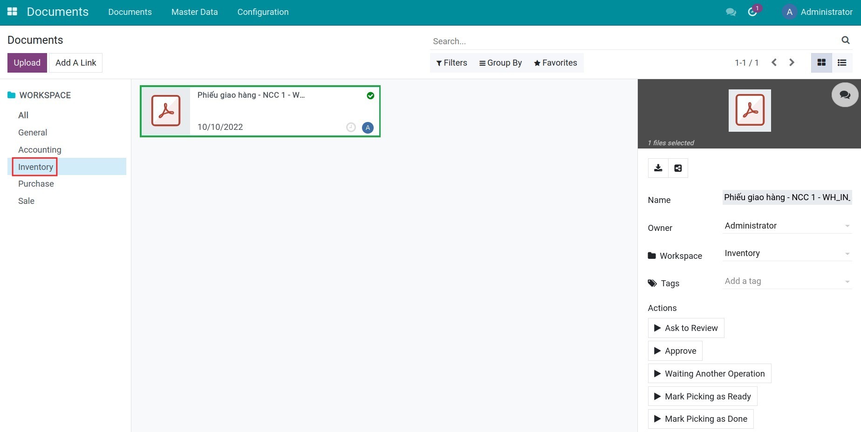The image size is (861, 432).
Task: Download the selected file
Action: coord(658,168)
